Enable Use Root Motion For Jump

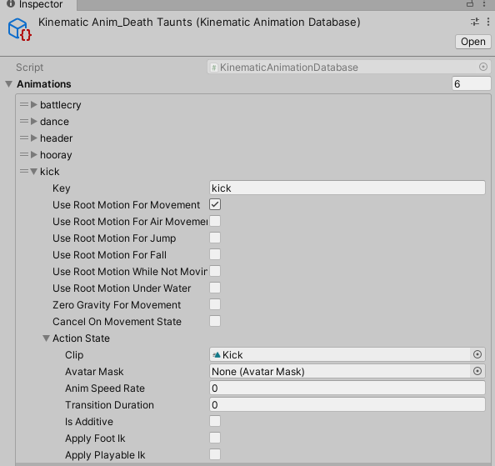click(x=215, y=238)
